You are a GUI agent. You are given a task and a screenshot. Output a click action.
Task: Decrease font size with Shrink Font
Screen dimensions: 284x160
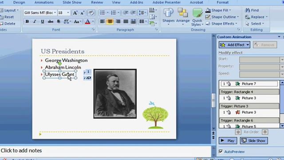click(x=83, y=13)
